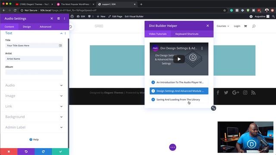
Task: Click the dynamic content icon in Title field
Action: [60, 46]
